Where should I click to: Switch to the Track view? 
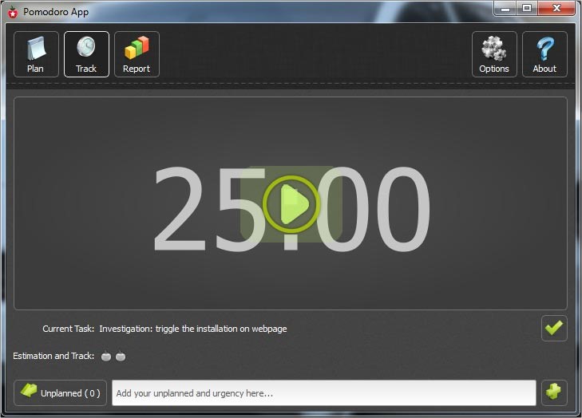tap(86, 54)
